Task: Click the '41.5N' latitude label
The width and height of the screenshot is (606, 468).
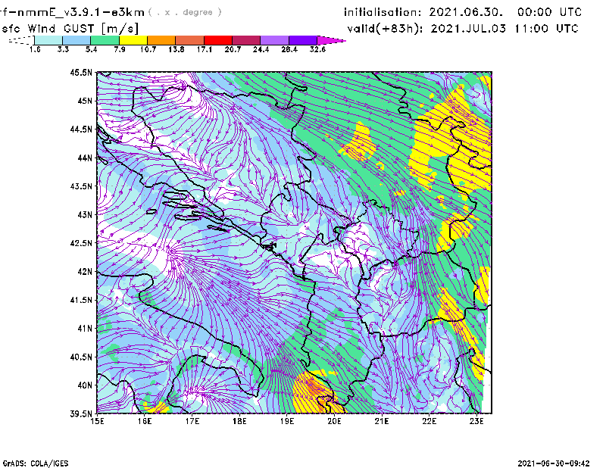Action: [81, 300]
